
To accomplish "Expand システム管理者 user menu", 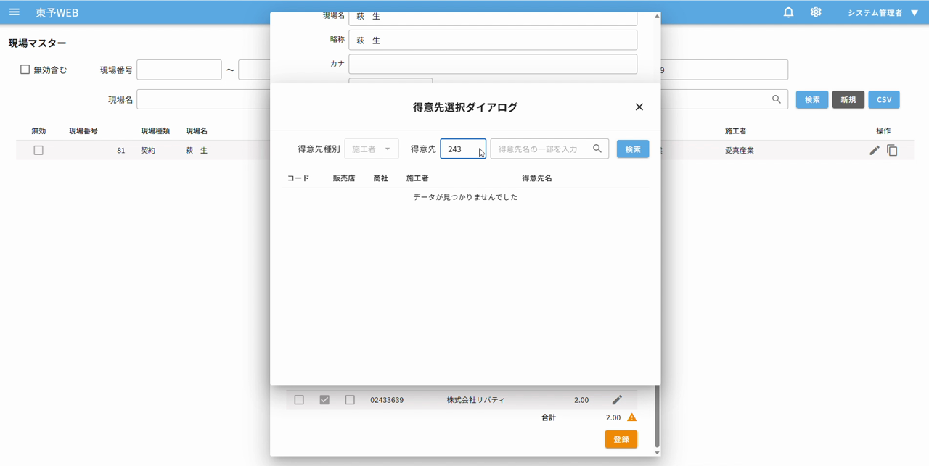I will [x=883, y=13].
